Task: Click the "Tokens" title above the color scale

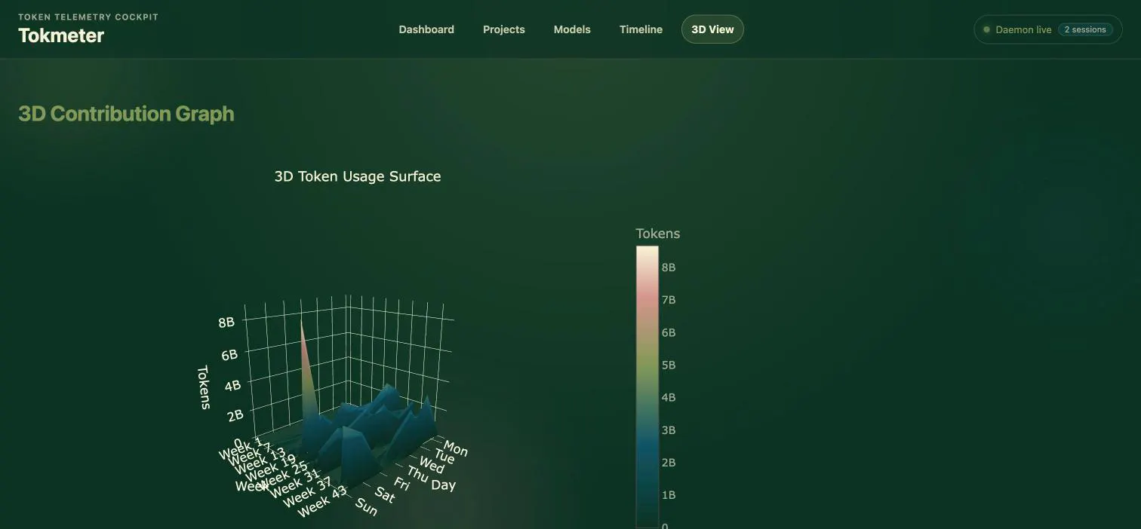Action: (x=658, y=234)
